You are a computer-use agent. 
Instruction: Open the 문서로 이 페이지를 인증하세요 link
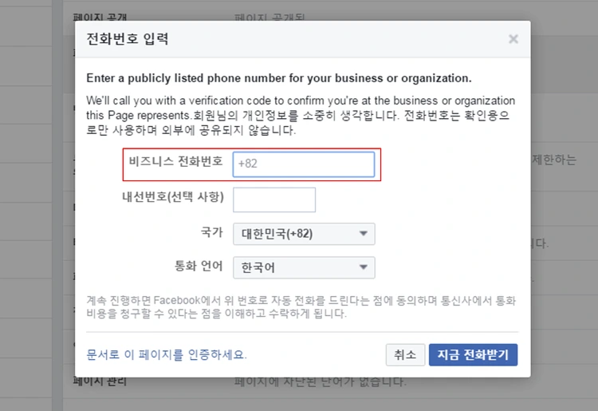click(167, 354)
